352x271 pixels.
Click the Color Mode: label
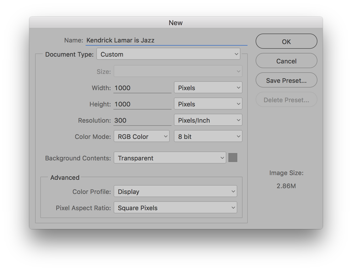93,137
